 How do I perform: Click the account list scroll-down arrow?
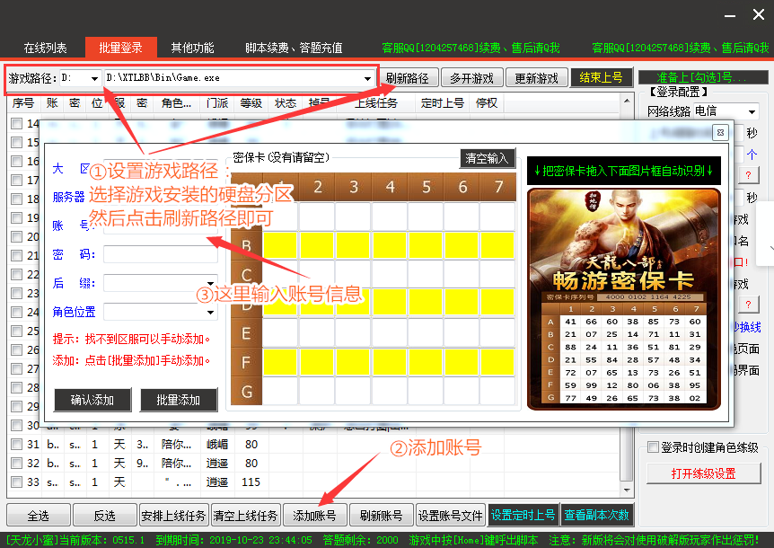(627, 491)
